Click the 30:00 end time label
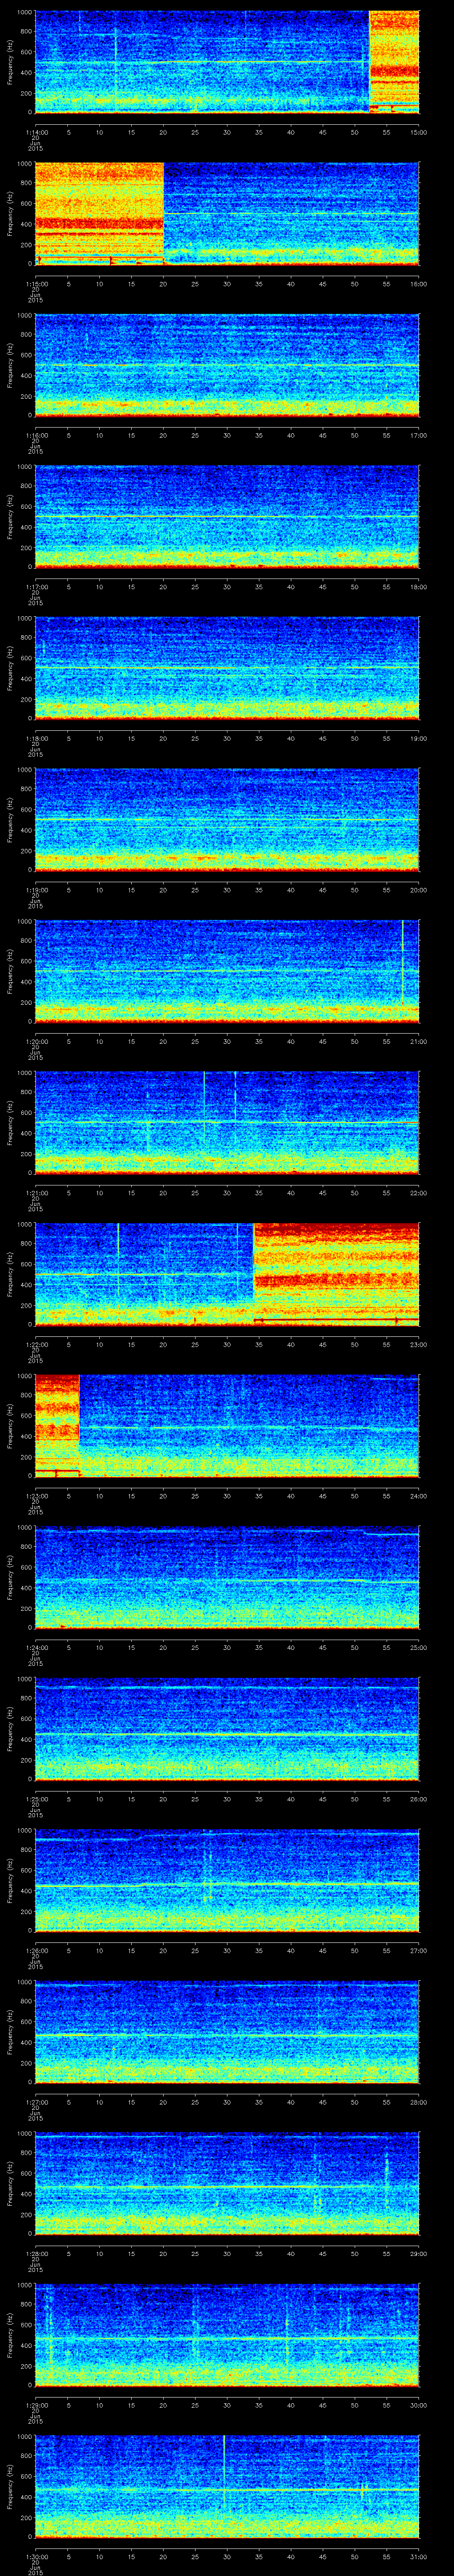Screen dimensions: 454x2576 [x=418, y=2405]
